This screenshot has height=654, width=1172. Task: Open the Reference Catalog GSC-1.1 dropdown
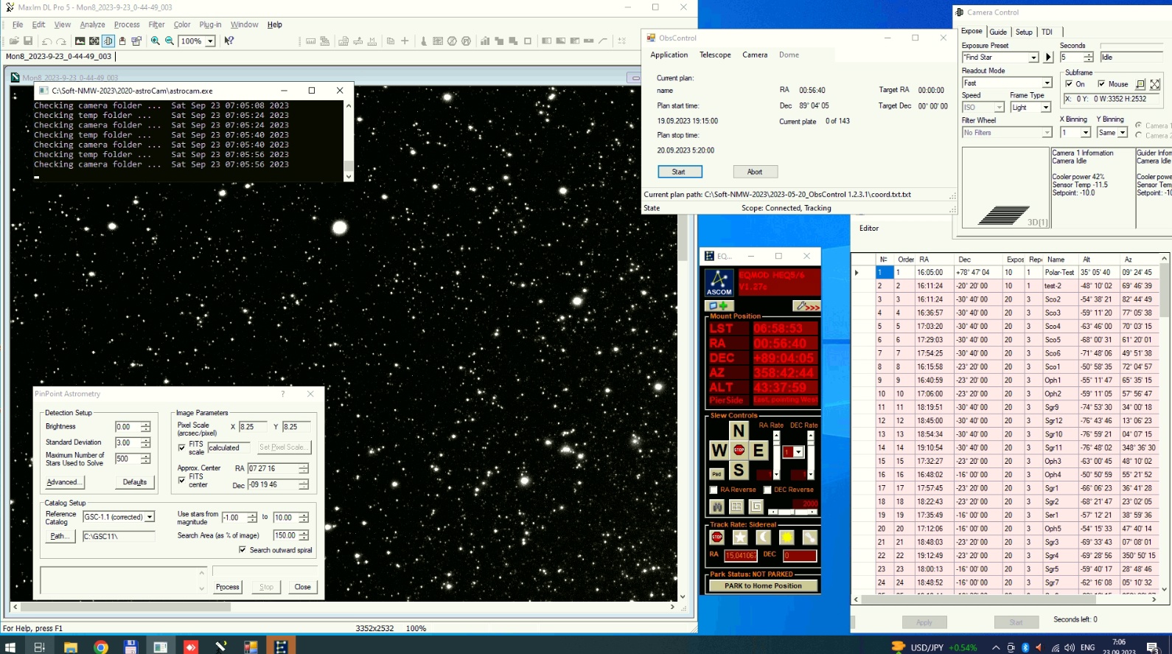pyautogui.click(x=150, y=517)
